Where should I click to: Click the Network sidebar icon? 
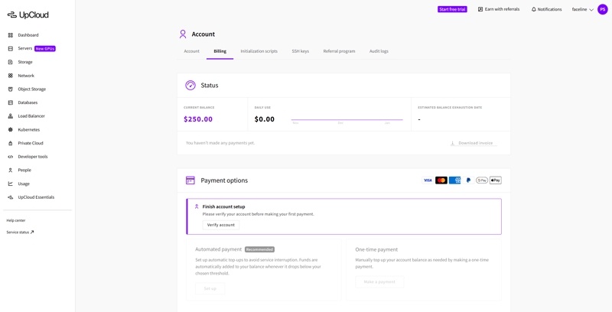11,76
